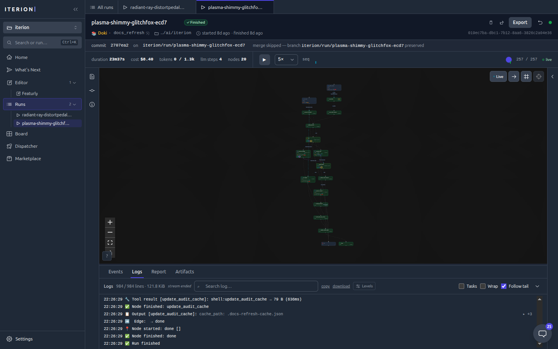Toggle the Live button on graph
Viewport: 558px width, 349px height.
(498, 77)
